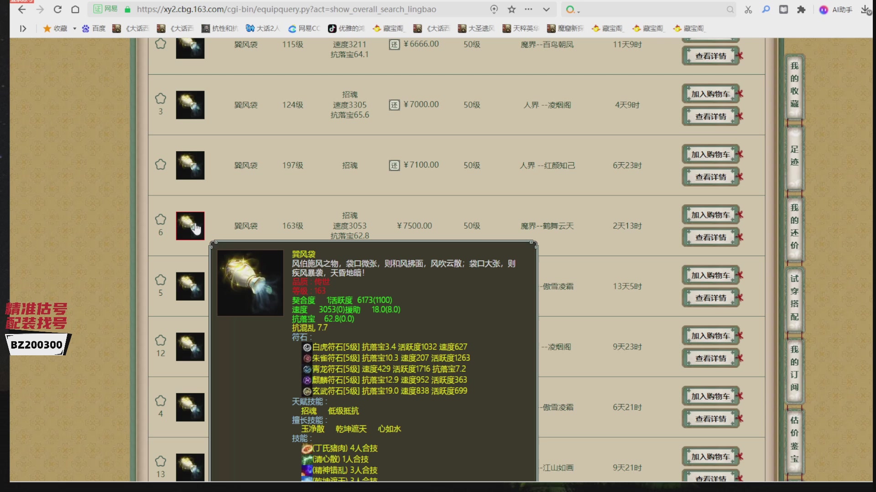Toggle the bookmarks sidebar panel
The width and height of the screenshot is (876, 492).
pyautogui.click(x=23, y=29)
